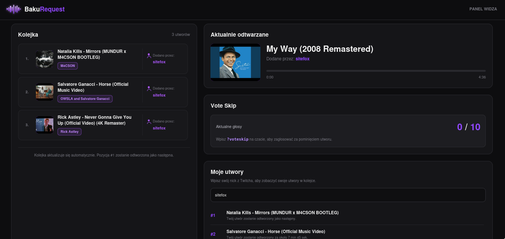Click the BakuRequest waveform logo icon
The image size is (505, 239).
point(14,9)
